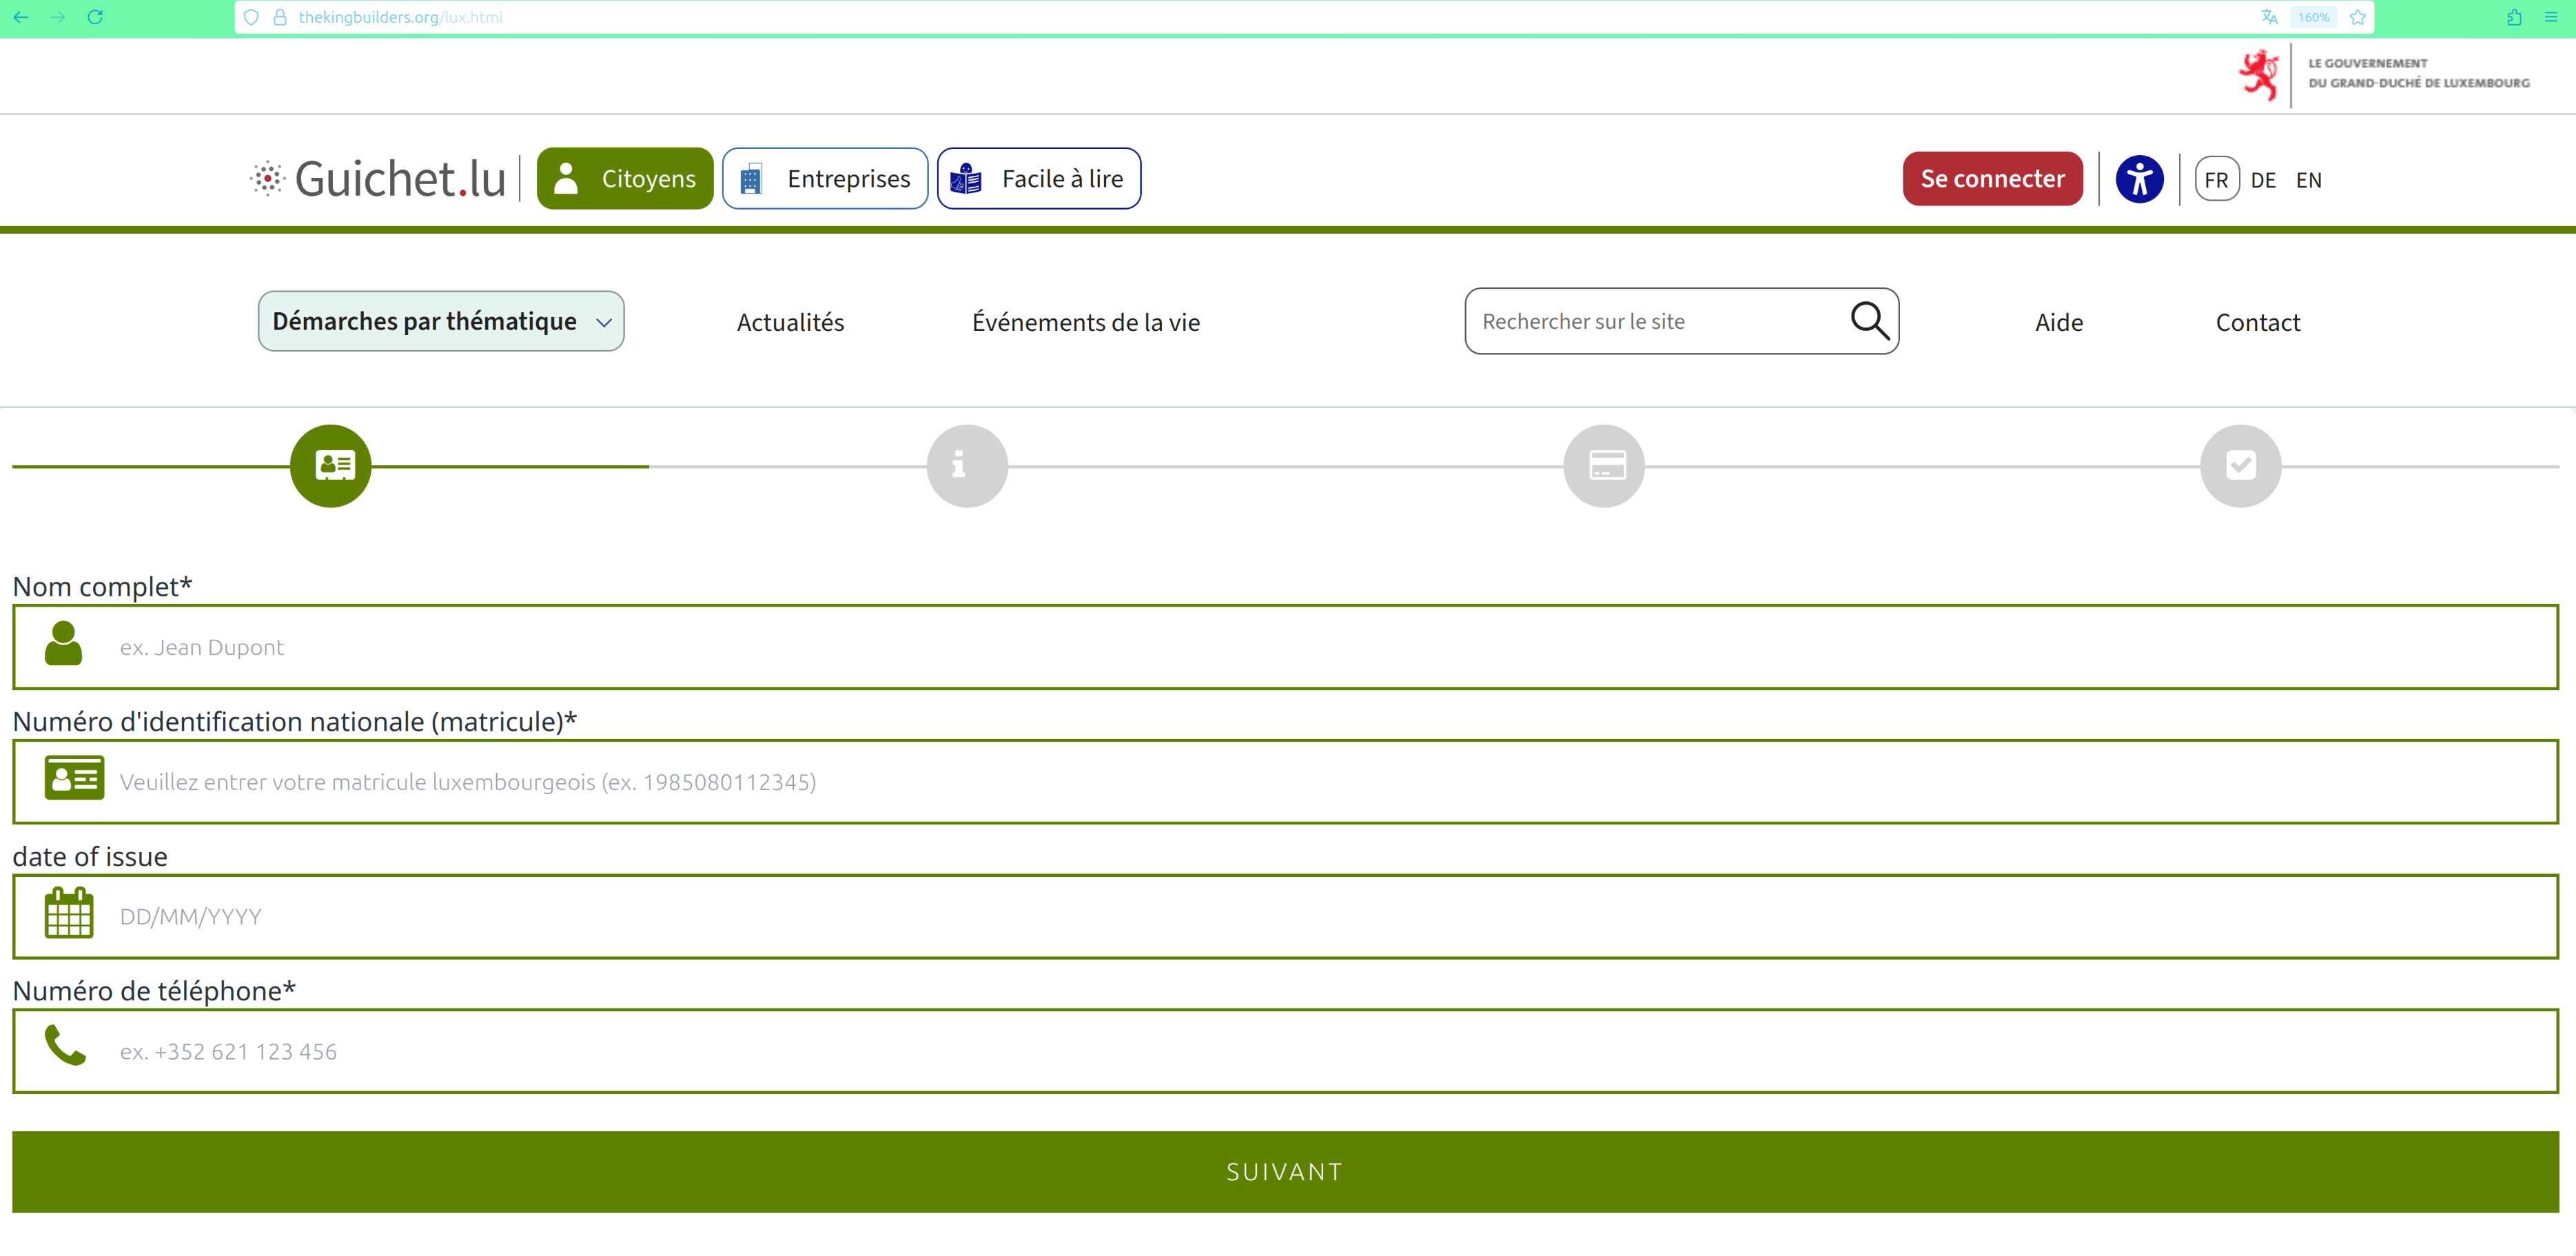The height and width of the screenshot is (1256, 2576).
Task: Click the search magnifying glass icon
Action: pos(1868,321)
